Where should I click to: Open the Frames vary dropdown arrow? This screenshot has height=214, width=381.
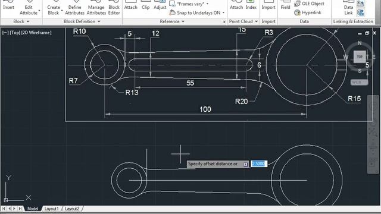pos(207,4)
